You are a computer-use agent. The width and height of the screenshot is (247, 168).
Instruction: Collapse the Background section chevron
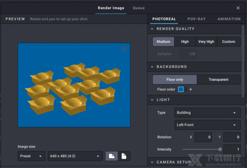(152, 67)
